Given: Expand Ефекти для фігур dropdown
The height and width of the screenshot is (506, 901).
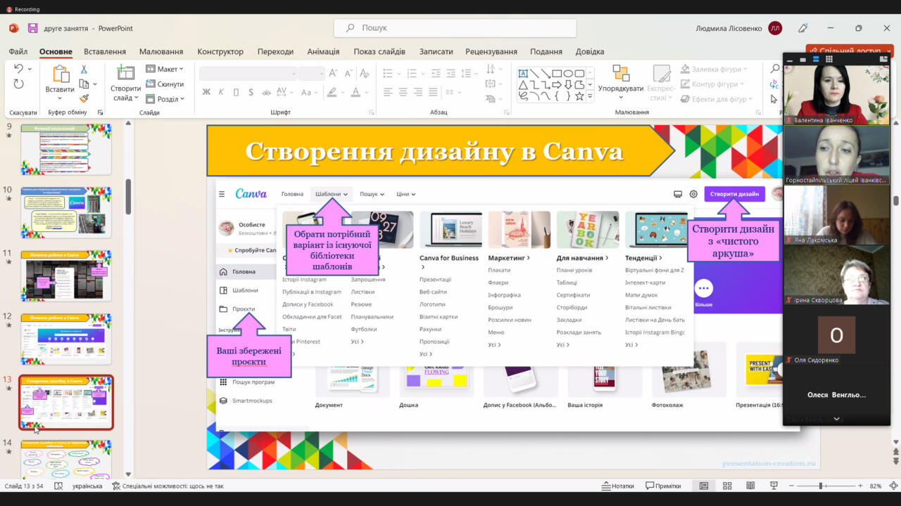Looking at the screenshot, I should (751, 99).
